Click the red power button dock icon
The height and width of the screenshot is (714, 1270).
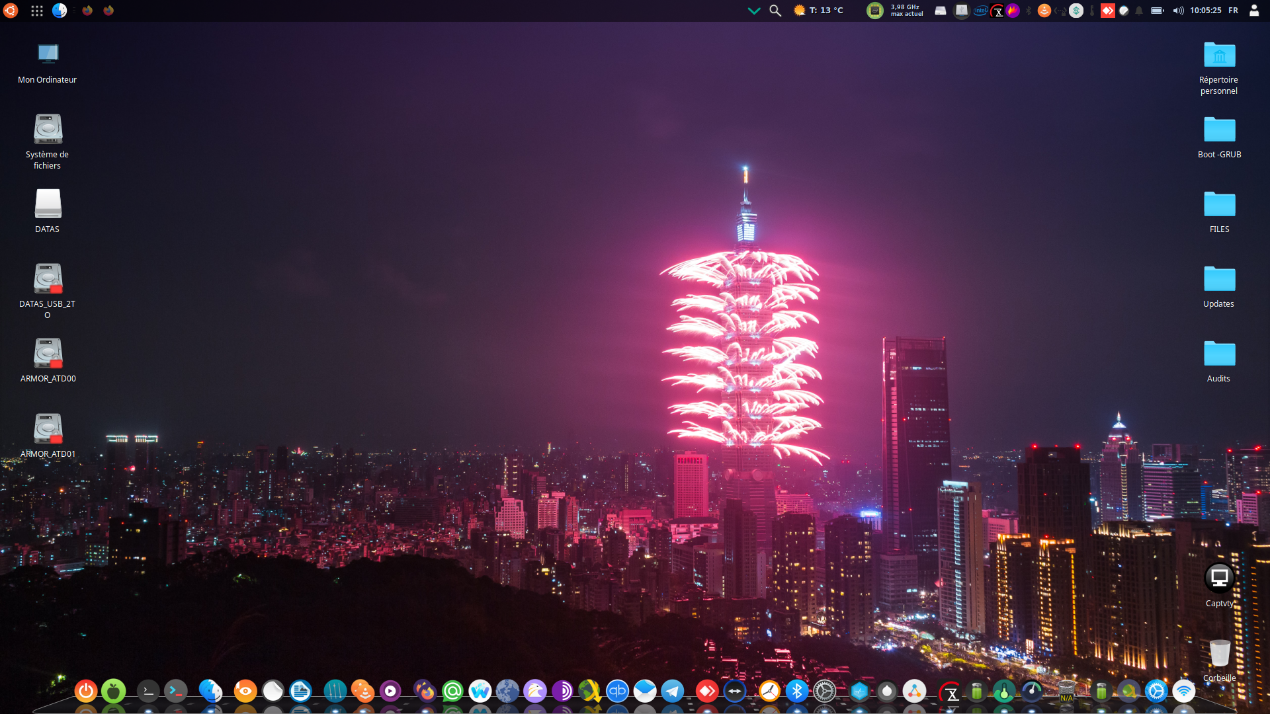[x=86, y=692]
